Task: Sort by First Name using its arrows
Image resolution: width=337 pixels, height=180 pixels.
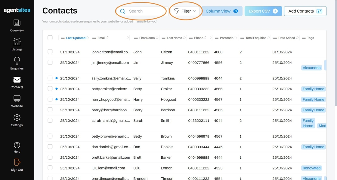Action: (157, 38)
